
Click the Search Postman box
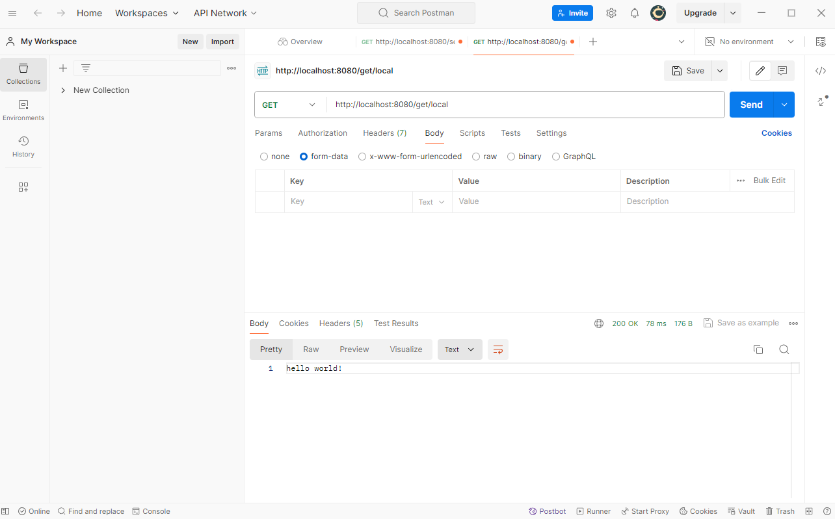coord(416,13)
